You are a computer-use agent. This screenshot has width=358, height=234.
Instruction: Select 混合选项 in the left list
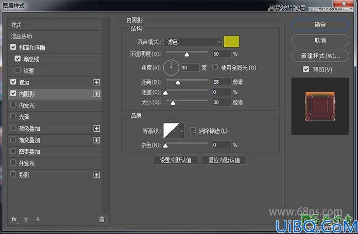(55, 37)
